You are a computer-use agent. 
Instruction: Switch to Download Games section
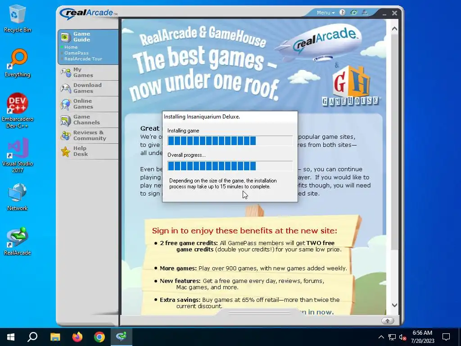tap(89, 88)
